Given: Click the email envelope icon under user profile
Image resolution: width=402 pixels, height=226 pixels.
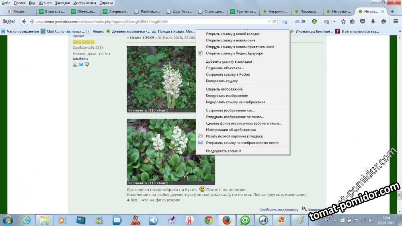Looking at the screenshot, I should click(x=81, y=64).
